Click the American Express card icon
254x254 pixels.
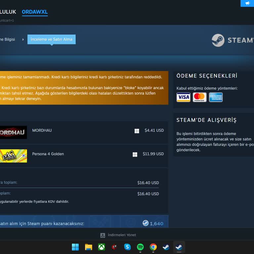click(216, 97)
